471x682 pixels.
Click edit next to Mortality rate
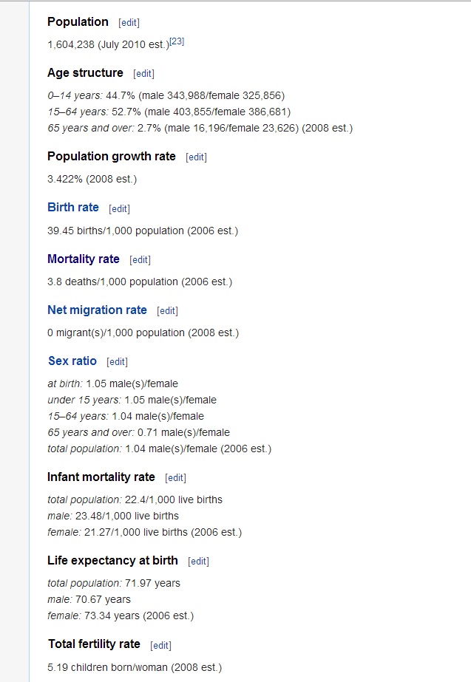[x=140, y=260]
